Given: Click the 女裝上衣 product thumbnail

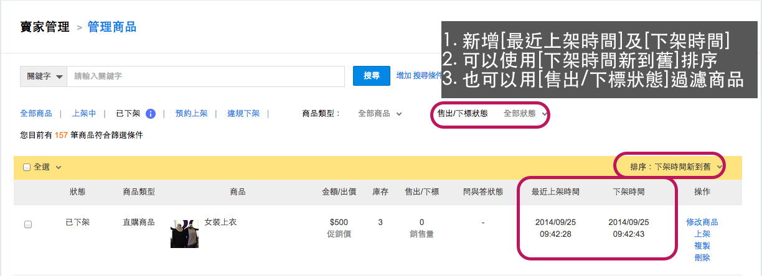Looking at the screenshot, I should pyautogui.click(x=184, y=232).
